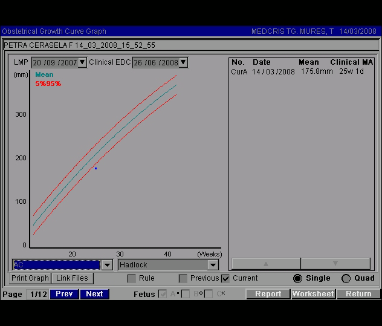The height and width of the screenshot is (326, 382).
Task: Open the Worksheet tab
Action: pos(313,294)
